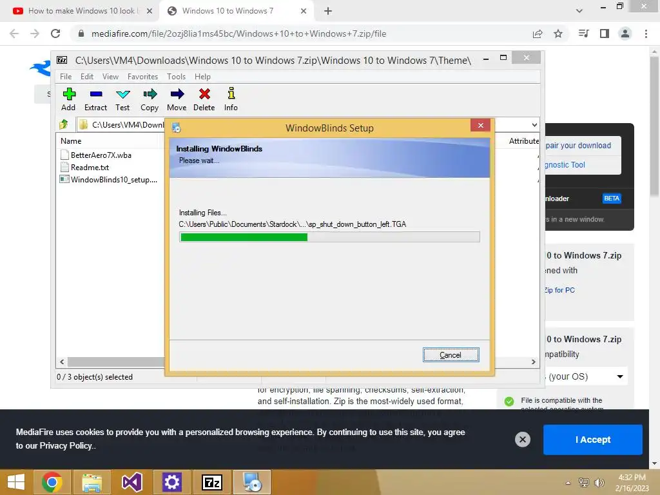The image size is (660, 495).
Task: Select the Test icon in 7-Zip toolbar
Action: [122, 99]
